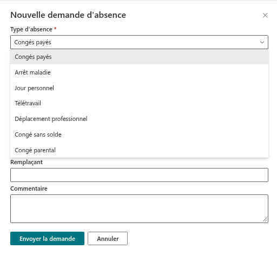Select Congés payés from the list
This screenshot has width=277, height=256.
pyautogui.click(x=139, y=57)
